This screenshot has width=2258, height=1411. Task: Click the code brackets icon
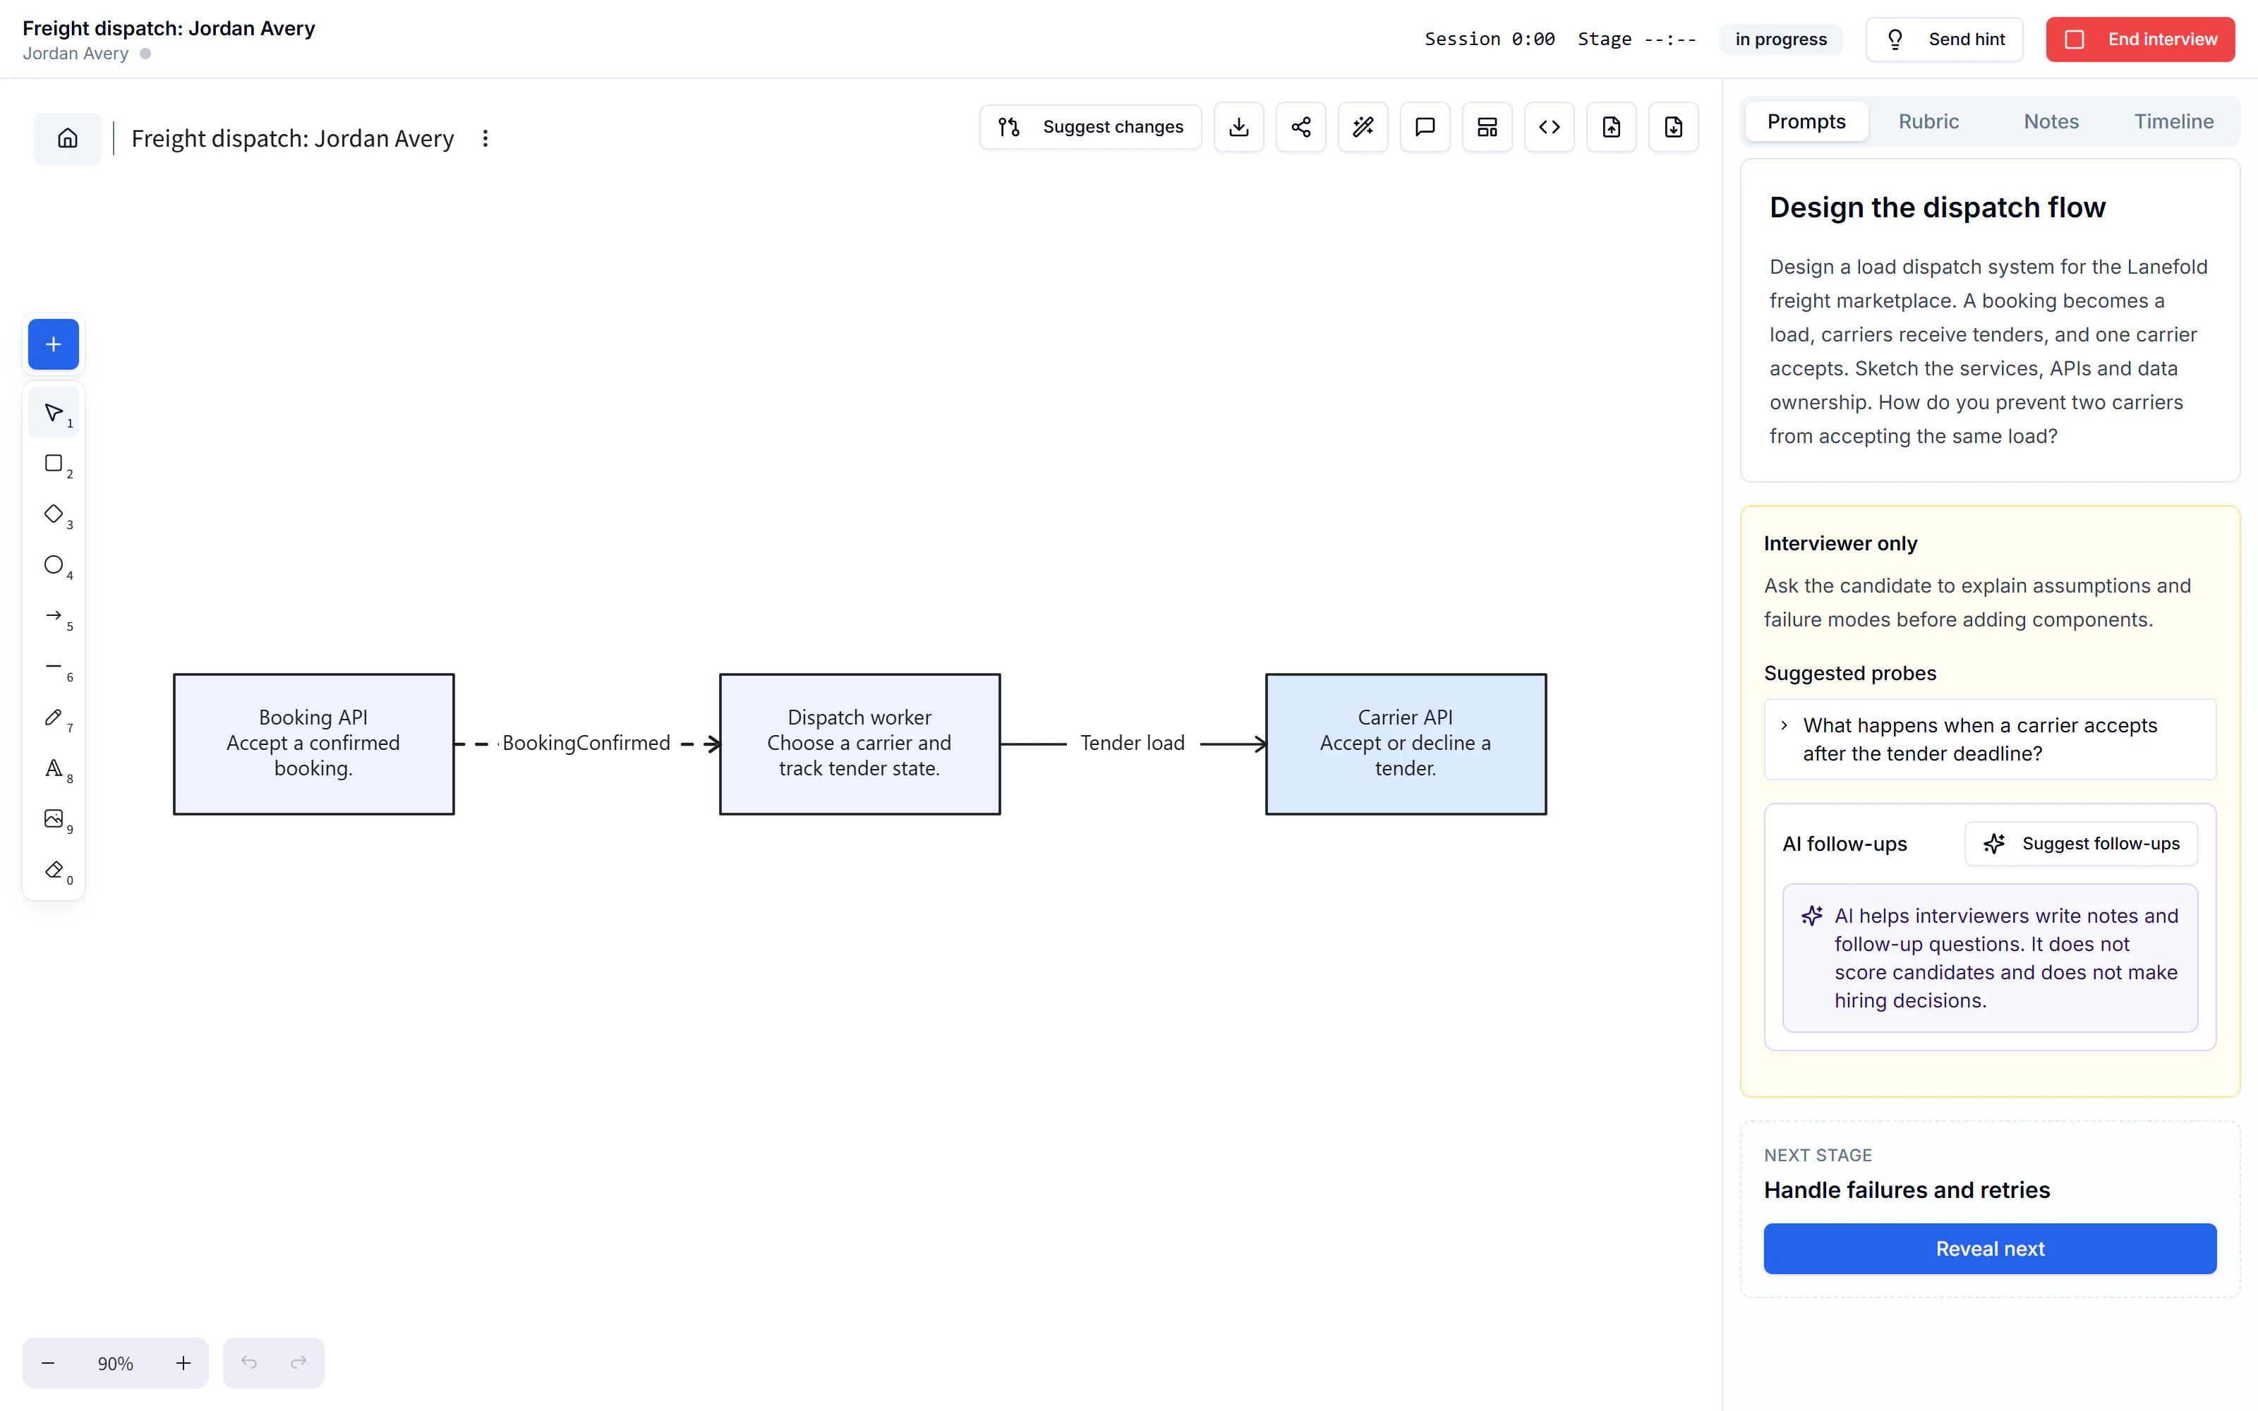point(1549,127)
